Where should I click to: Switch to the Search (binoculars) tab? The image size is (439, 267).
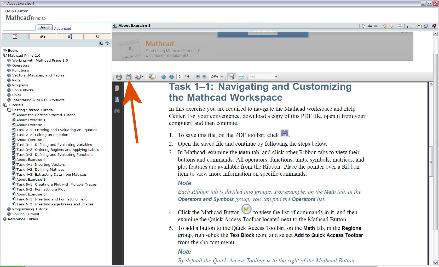43,37
